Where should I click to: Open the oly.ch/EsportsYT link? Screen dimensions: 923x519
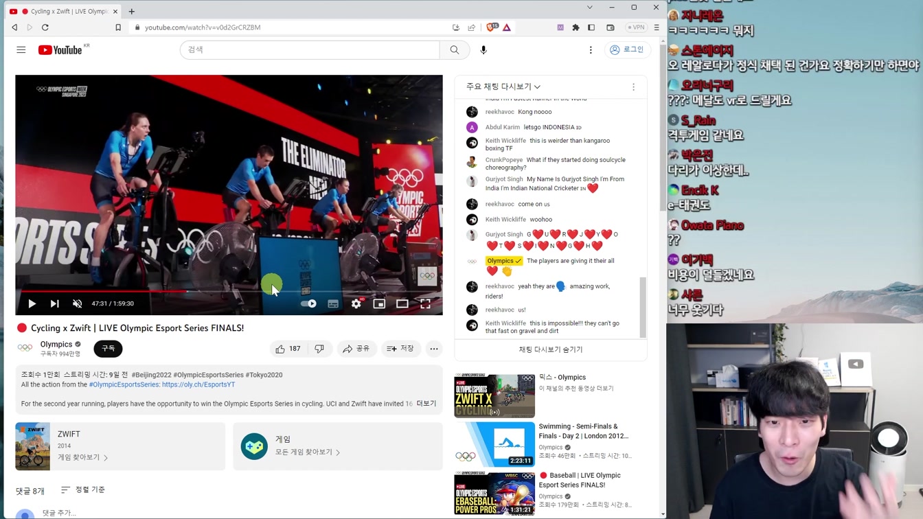coord(198,384)
